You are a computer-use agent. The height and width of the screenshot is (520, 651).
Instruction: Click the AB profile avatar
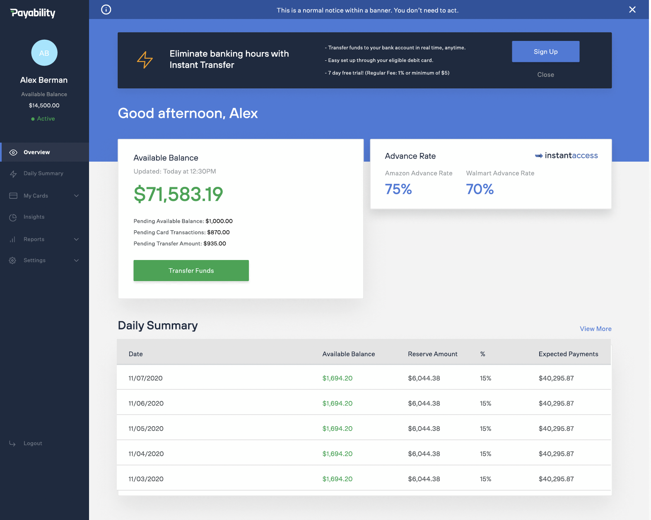44,53
